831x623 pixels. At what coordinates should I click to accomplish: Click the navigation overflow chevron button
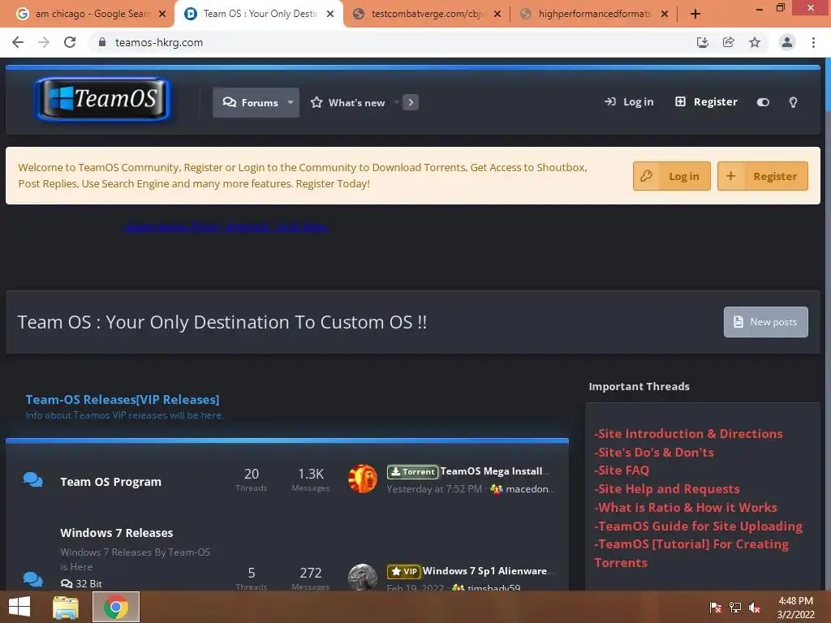tap(410, 102)
